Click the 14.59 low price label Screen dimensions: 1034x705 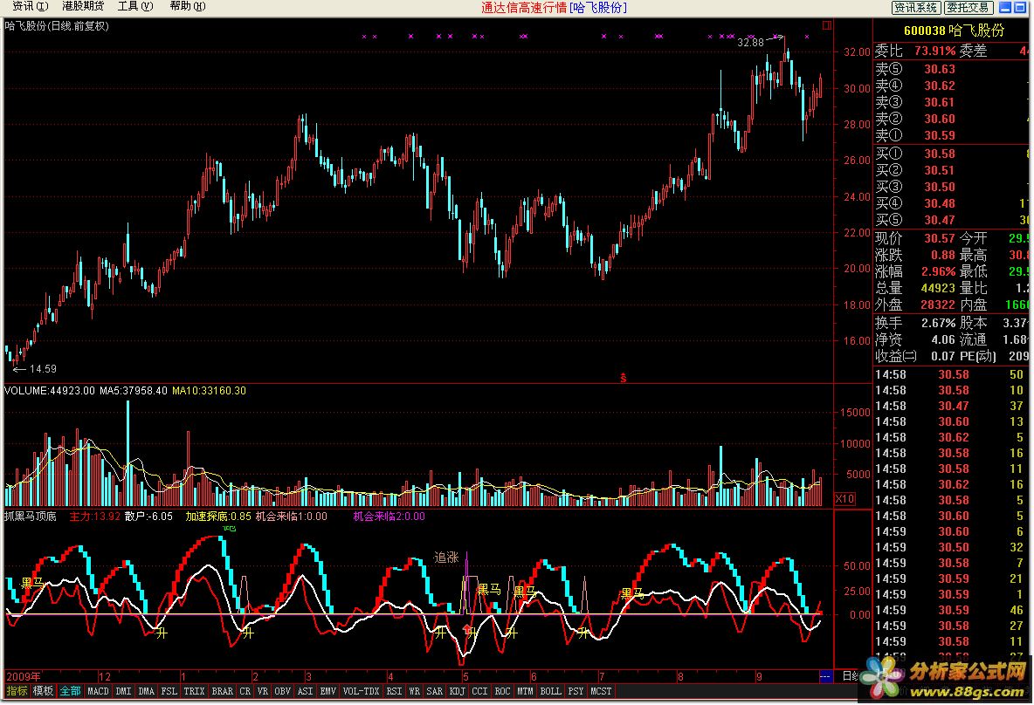click(x=43, y=369)
